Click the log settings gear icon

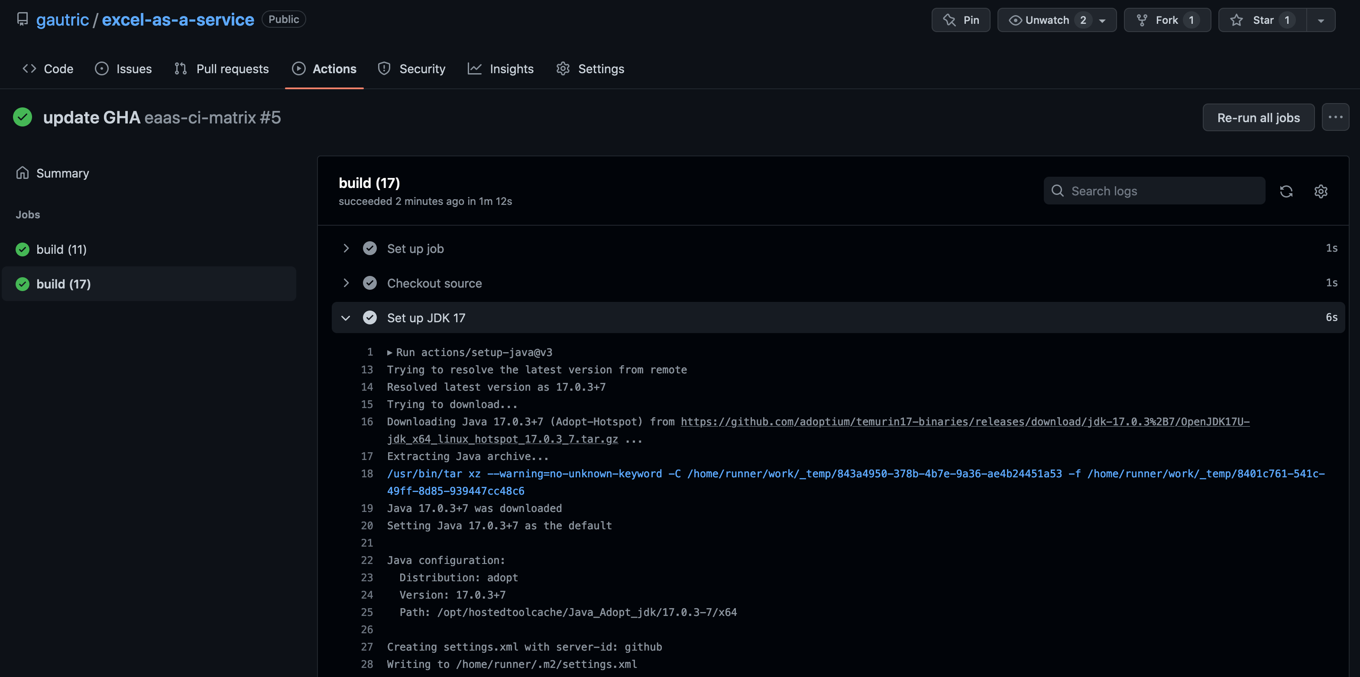click(x=1321, y=191)
